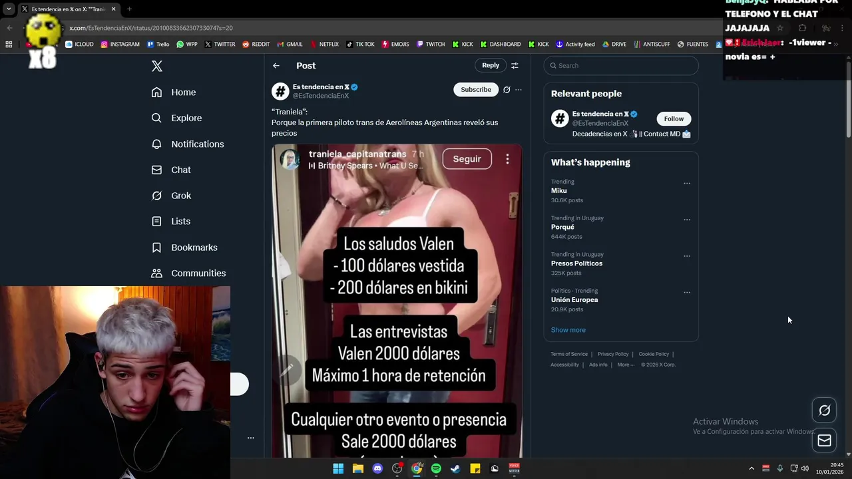Open Chrome apps grid icon
This screenshot has height=479, width=852.
pyautogui.click(x=9, y=45)
